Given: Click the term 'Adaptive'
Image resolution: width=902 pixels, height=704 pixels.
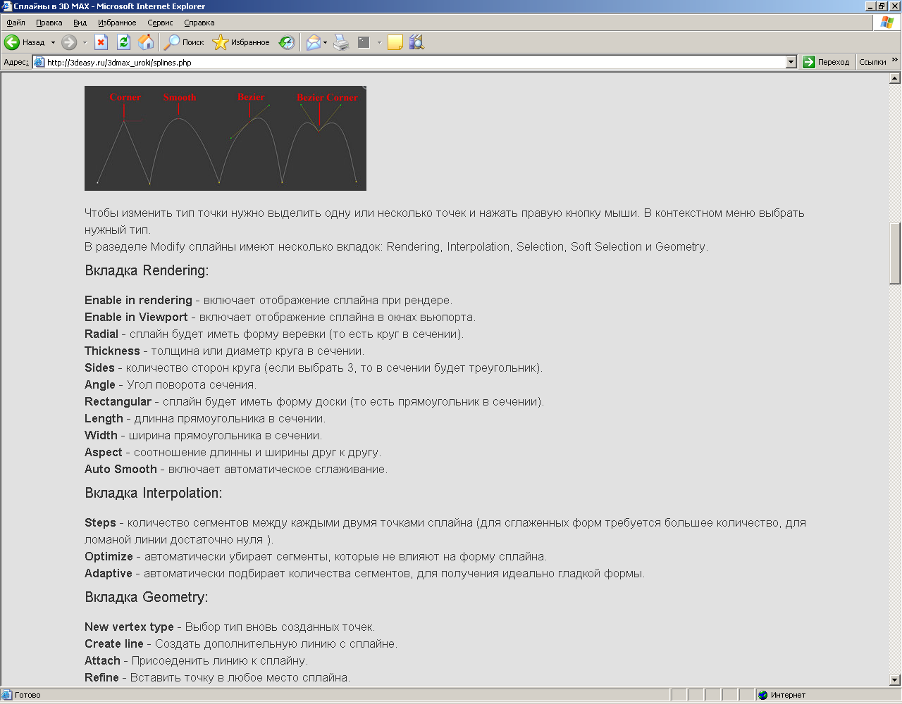Looking at the screenshot, I should coord(109,574).
